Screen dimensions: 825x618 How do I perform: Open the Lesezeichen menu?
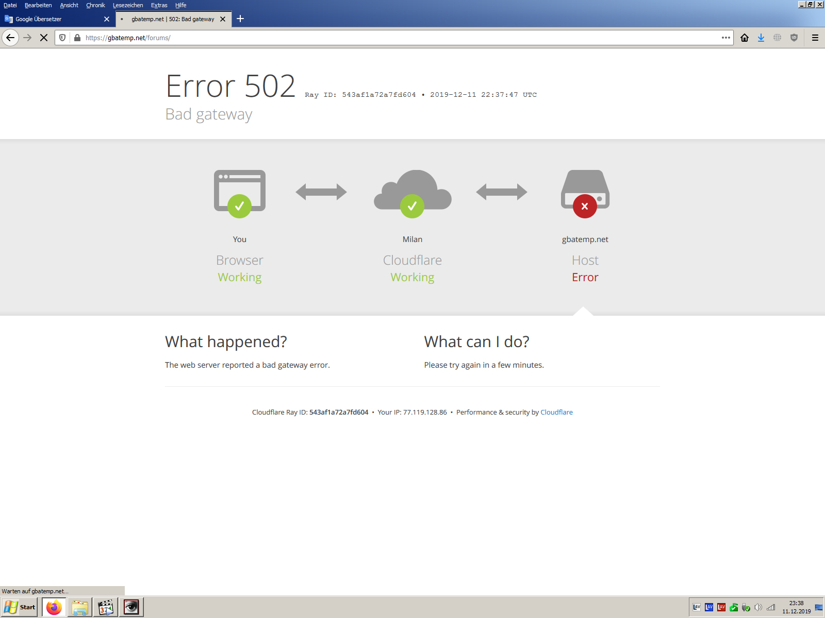coord(128,5)
